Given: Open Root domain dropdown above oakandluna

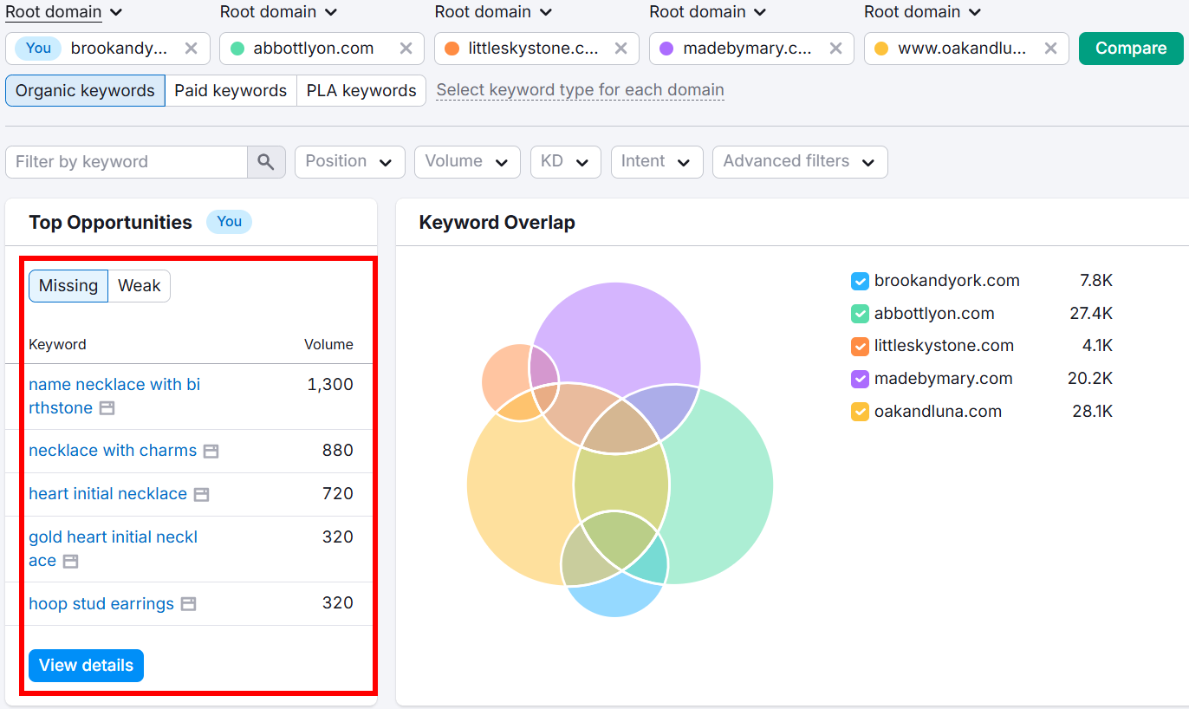Looking at the screenshot, I should (x=923, y=12).
